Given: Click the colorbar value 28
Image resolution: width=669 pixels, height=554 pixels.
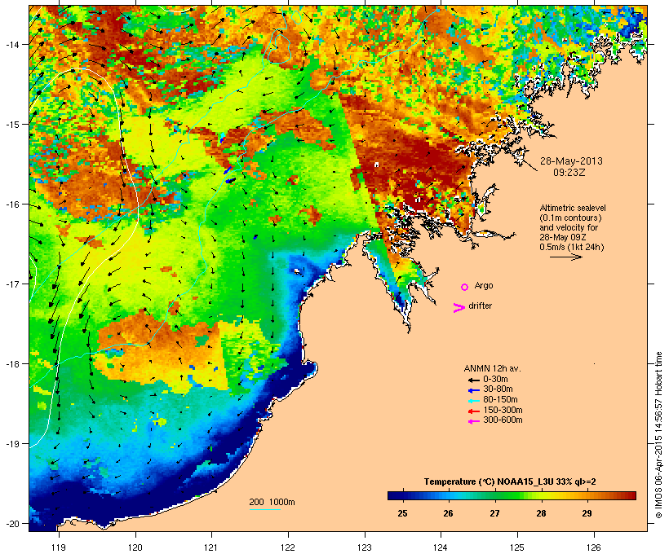Looking at the screenshot, I should point(541,513).
